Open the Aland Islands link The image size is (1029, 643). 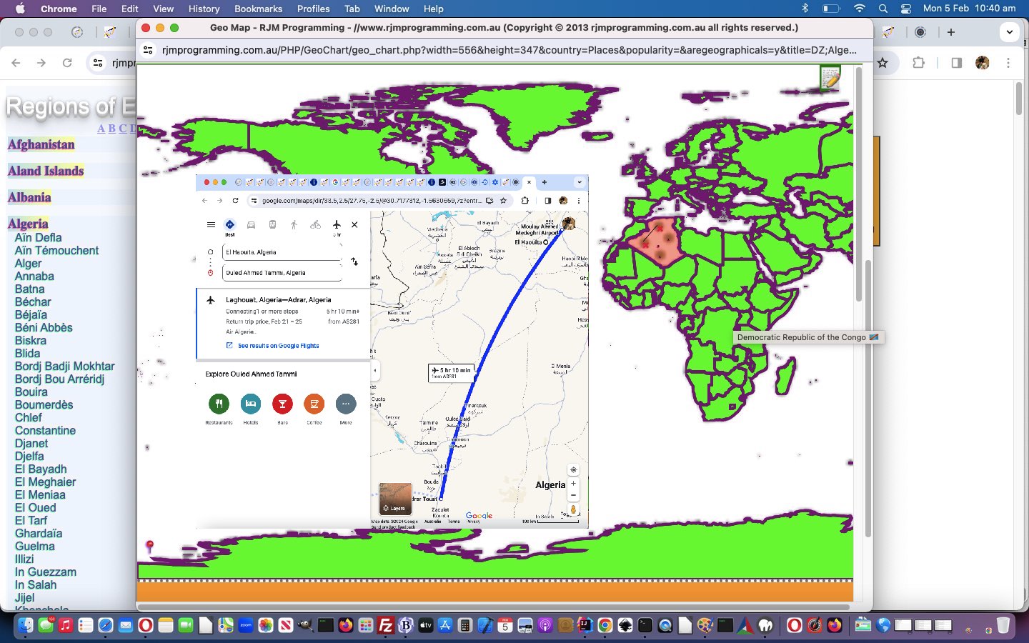pyautogui.click(x=46, y=171)
